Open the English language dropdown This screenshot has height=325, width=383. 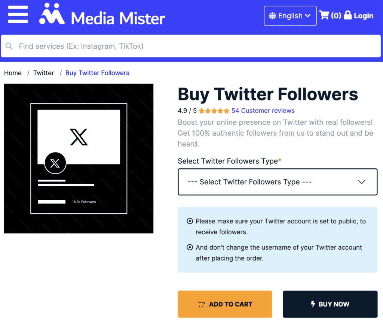click(x=290, y=16)
